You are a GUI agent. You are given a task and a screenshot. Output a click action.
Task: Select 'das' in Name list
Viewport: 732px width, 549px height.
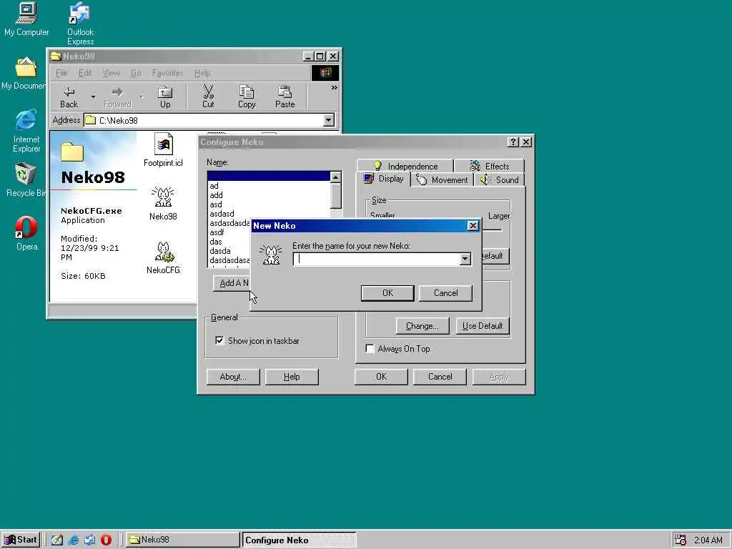pos(229,242)
